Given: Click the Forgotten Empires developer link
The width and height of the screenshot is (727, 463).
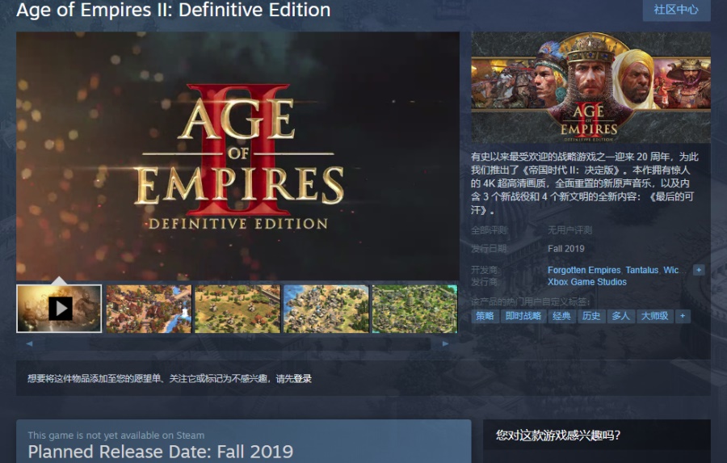Looking at the screenshot, I should coord(584,270).
